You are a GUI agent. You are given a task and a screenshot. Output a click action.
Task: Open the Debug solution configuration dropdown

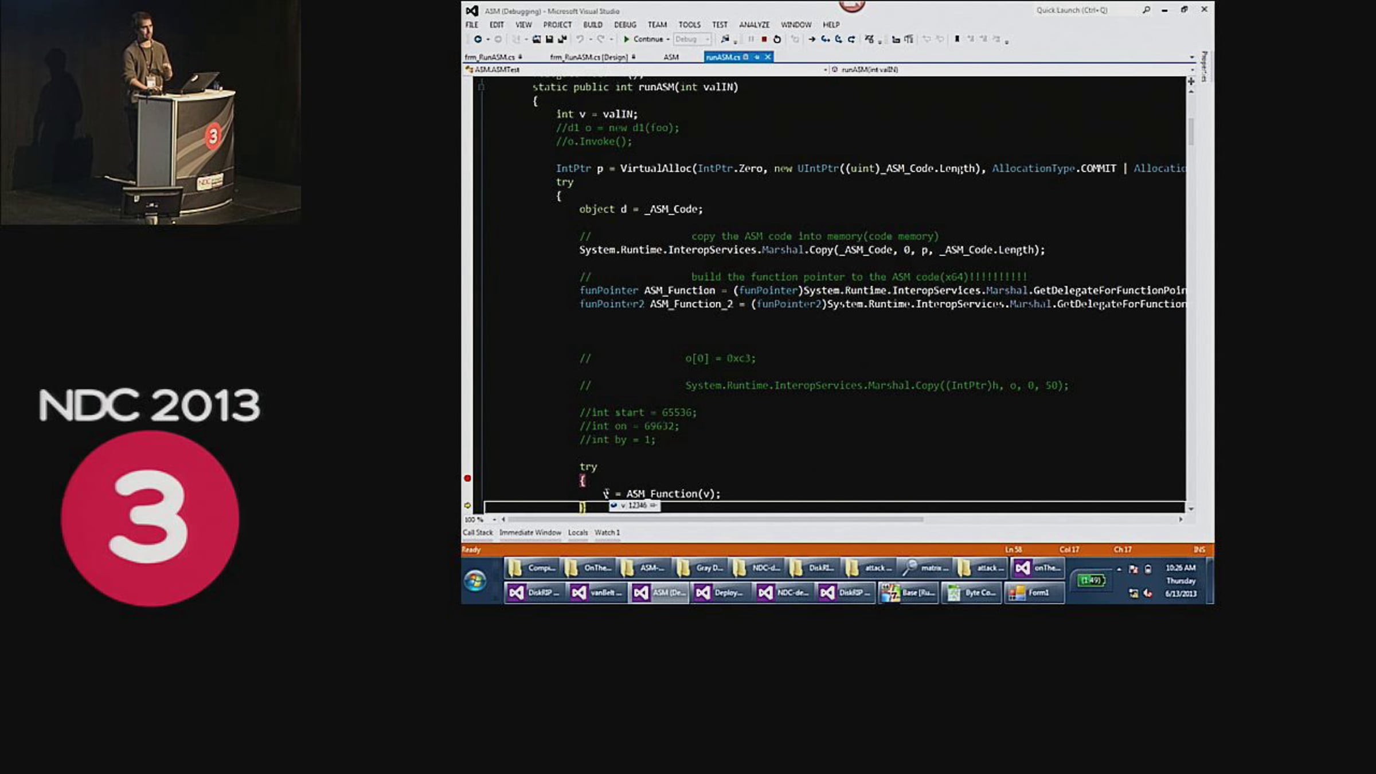click(692, 40)
